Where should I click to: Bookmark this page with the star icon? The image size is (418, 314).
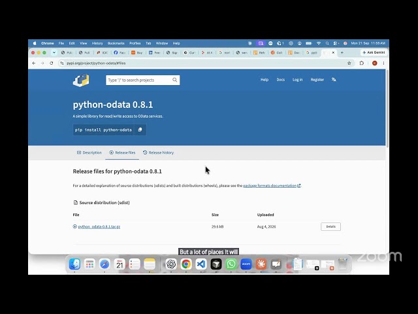[x=349, y=63]
